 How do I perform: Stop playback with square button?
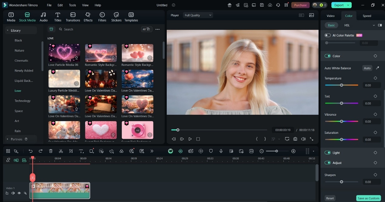[198, 139]
